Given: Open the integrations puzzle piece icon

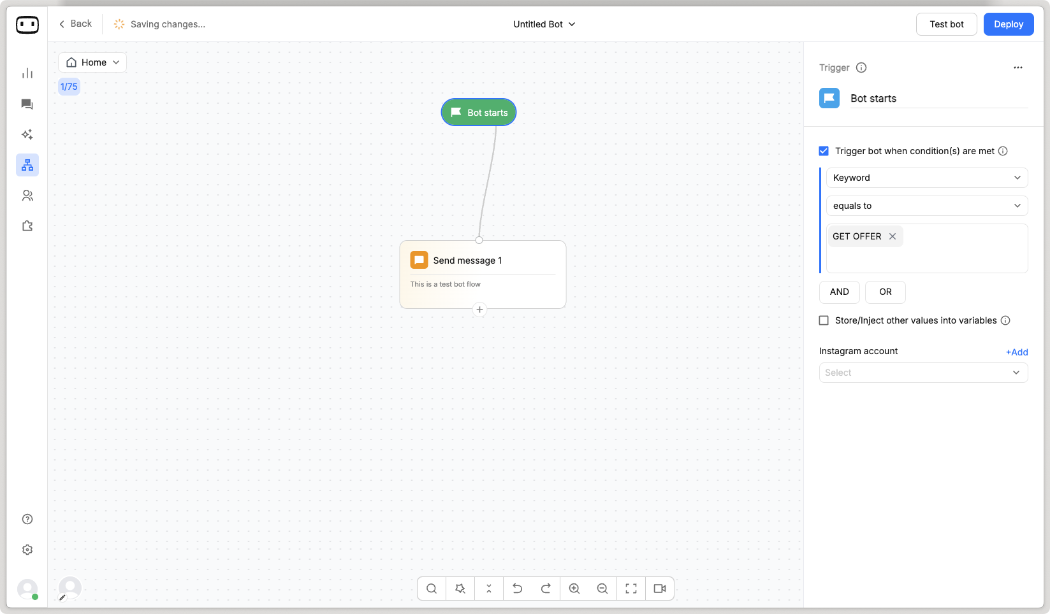Looking at the screenshot, I should tap(27, 226).
